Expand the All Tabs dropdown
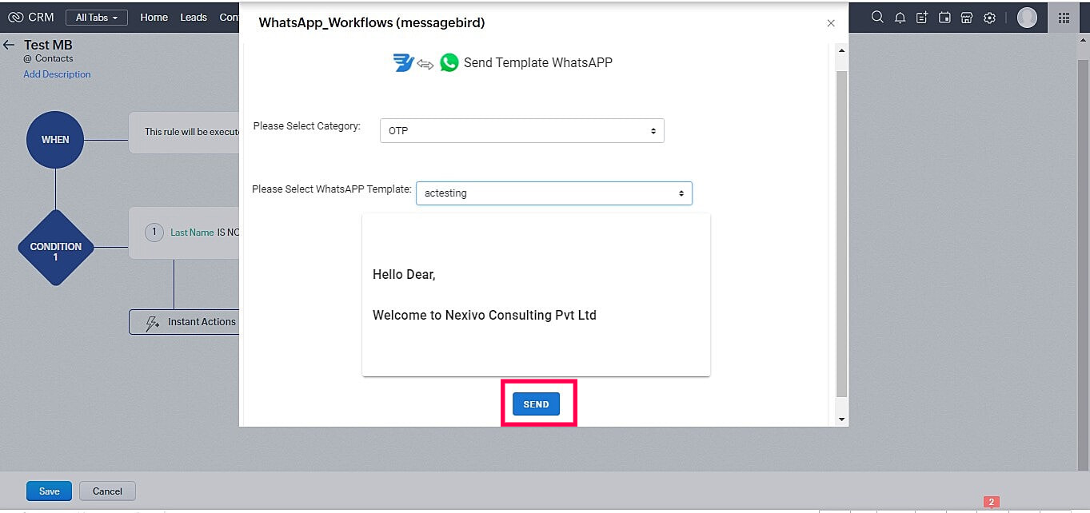 [96, 18]
